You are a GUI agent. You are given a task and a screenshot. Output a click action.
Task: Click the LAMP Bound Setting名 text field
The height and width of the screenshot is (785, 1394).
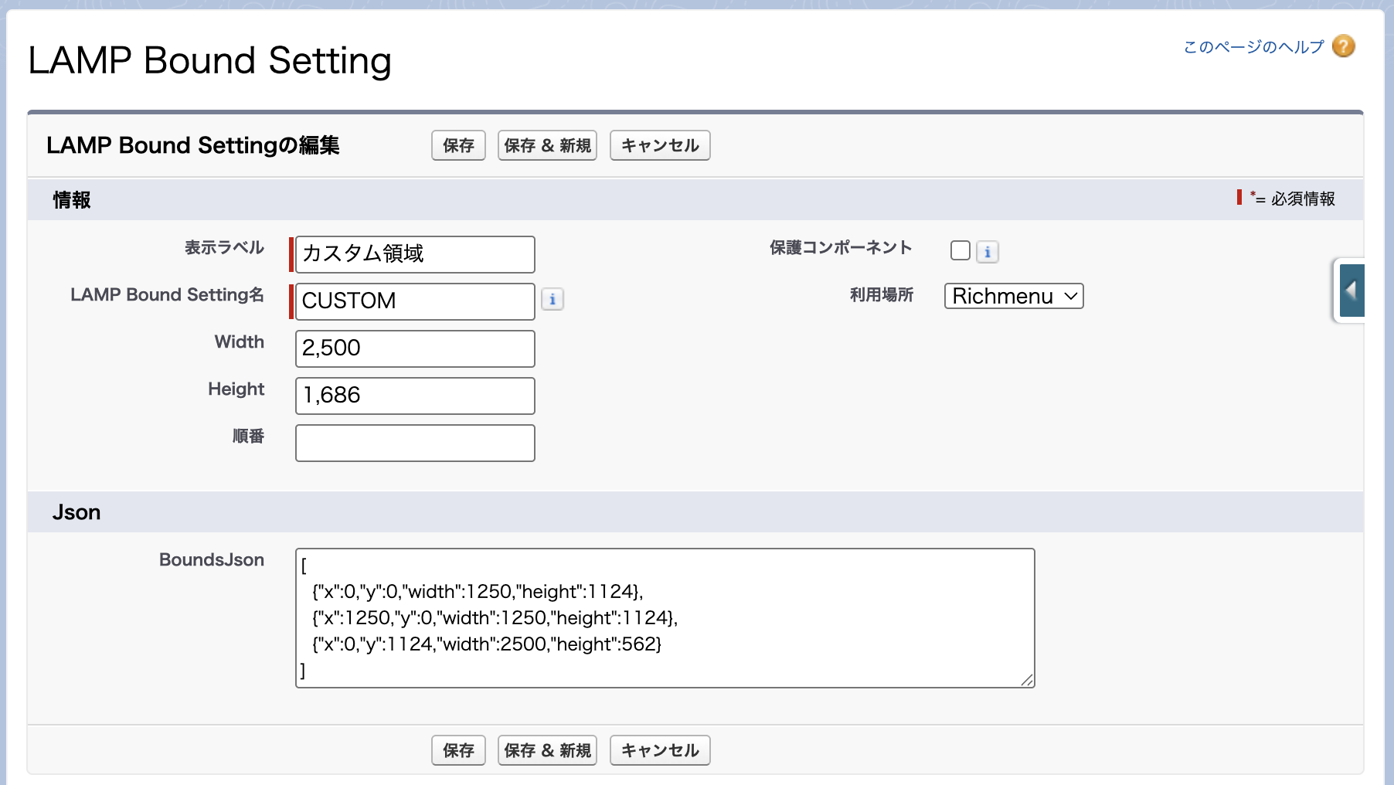415,301
